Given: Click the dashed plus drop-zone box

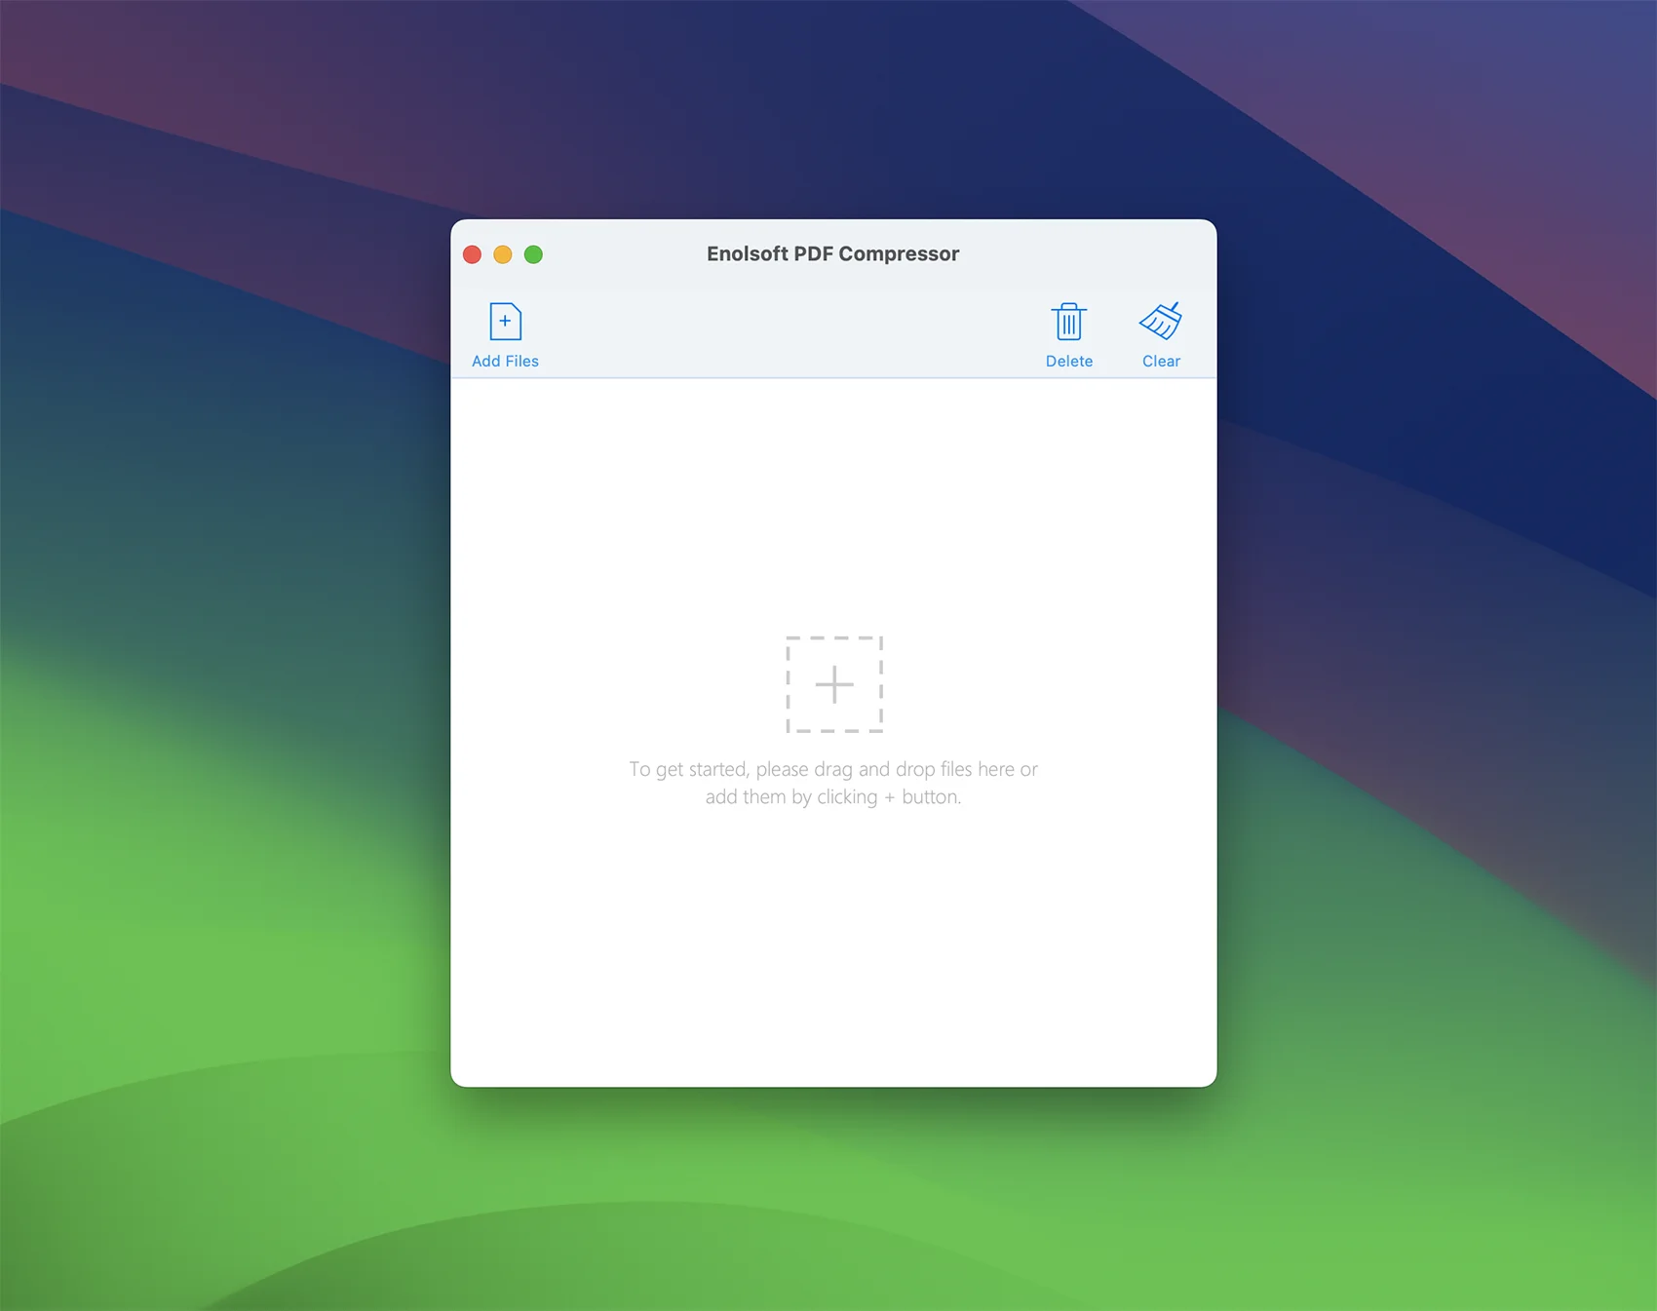Looking at the screenshot, I should tap(834, 684).
